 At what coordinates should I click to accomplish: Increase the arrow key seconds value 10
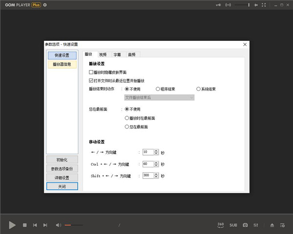coord(156,151)
